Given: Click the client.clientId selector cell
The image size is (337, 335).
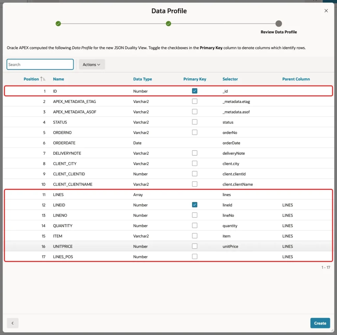Looking at the screenshot, I should [234, 174].
